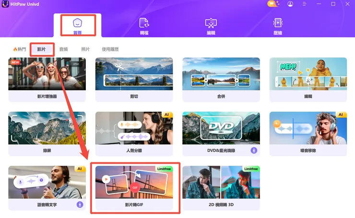
Task: Click the fire icon beside 熱門
Action: pyautogui.click(x=15, y=49)
